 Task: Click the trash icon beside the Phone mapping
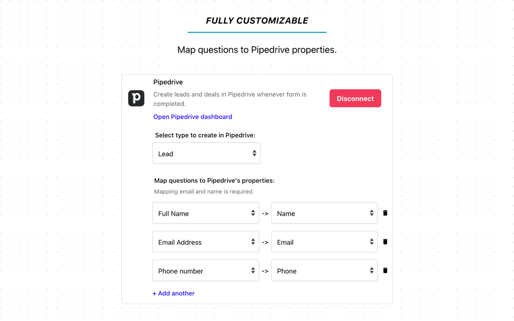pos(385,270)
